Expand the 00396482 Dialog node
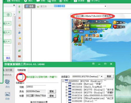 66,90
